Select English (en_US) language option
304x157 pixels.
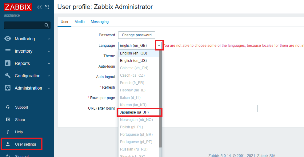tap(133, 61)
